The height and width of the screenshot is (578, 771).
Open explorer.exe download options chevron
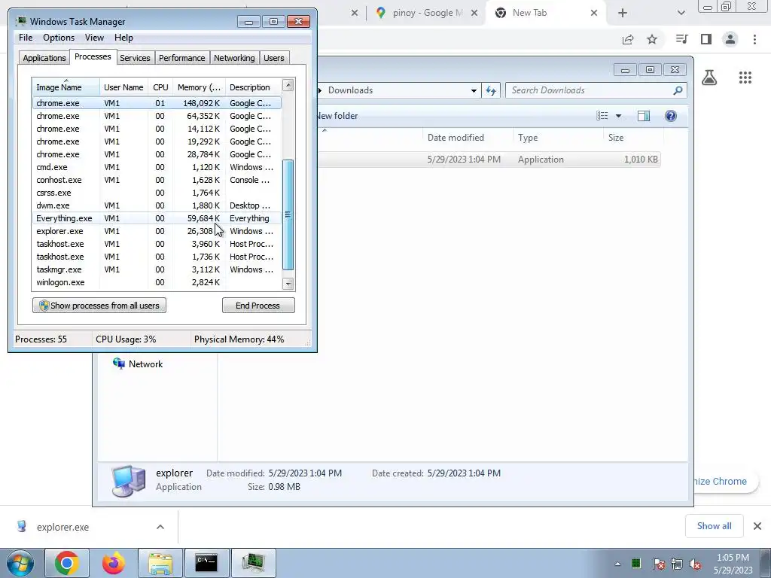tap(160, 527)
